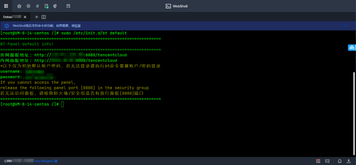
Task: Click the up-down transfer arrows icon
Action: pyautogui.click(x=38, y=6)
